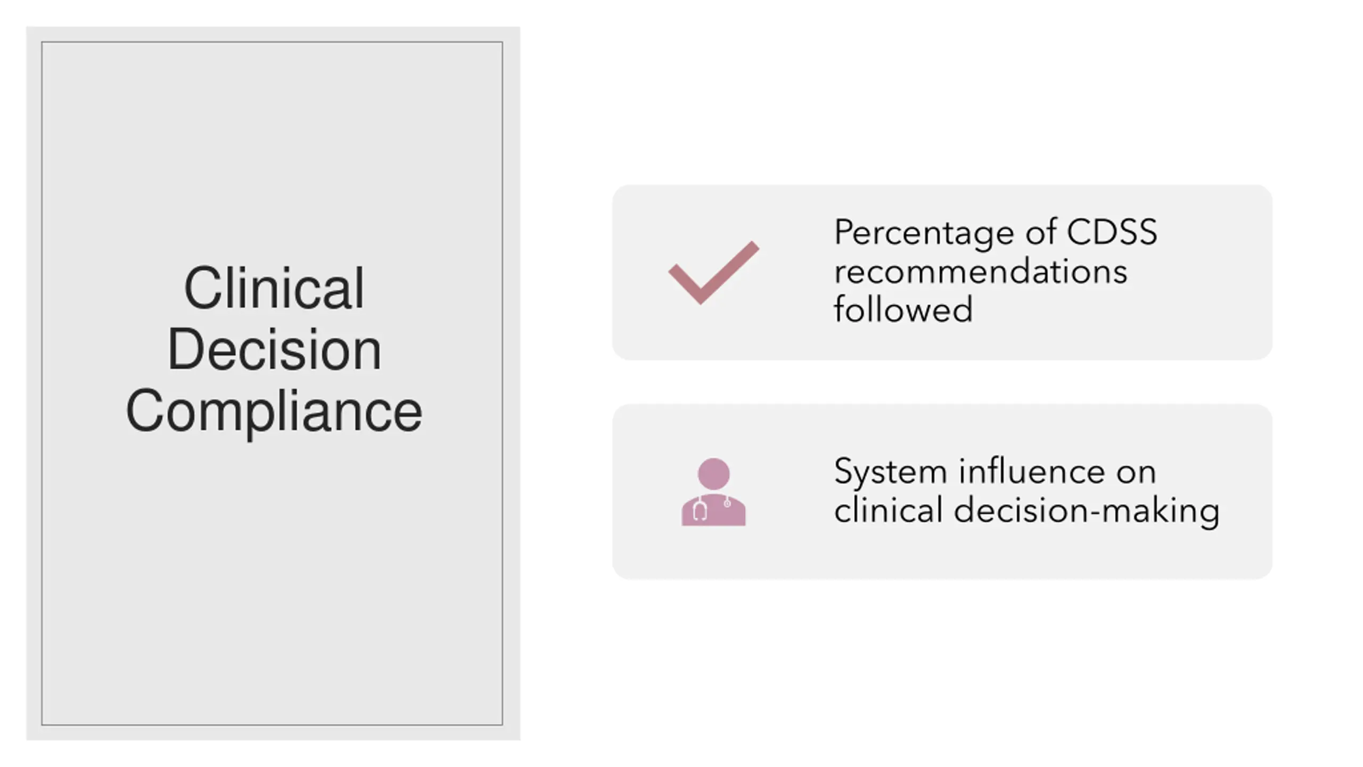The image size is (1363, 767).
Task: Select the rounded card containing the doctor icon
Action: pyautogui.click(x=942, y=491)
